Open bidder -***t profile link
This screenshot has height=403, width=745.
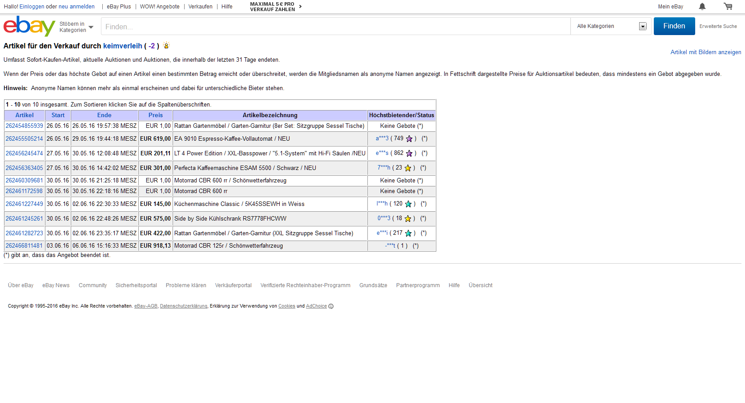click(x=390, y=246)
